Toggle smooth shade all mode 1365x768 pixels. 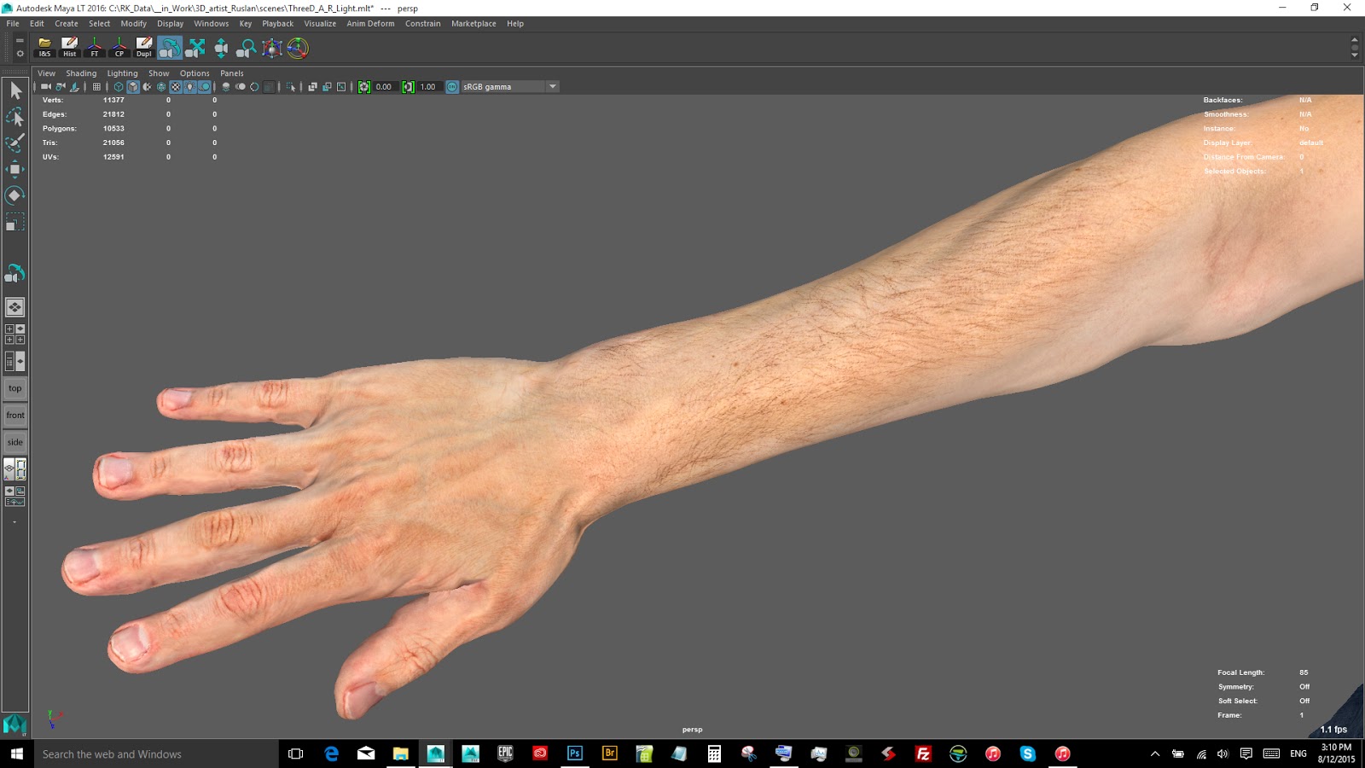pos(133,87)
